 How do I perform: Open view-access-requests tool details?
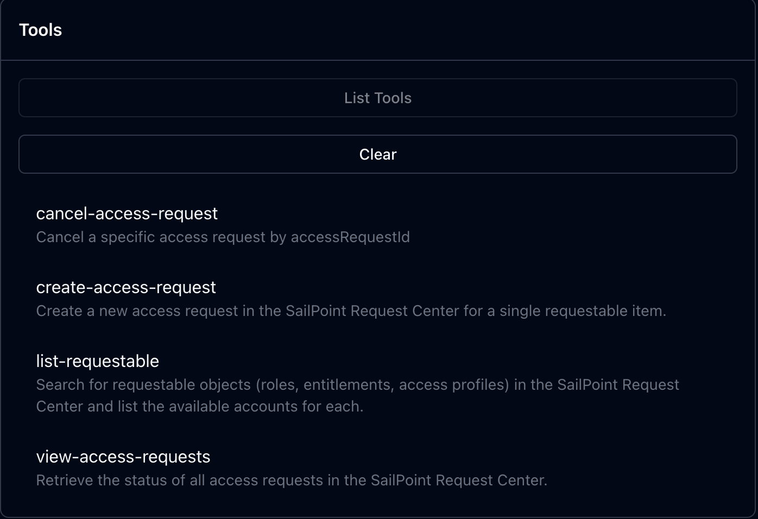[123, 457]
